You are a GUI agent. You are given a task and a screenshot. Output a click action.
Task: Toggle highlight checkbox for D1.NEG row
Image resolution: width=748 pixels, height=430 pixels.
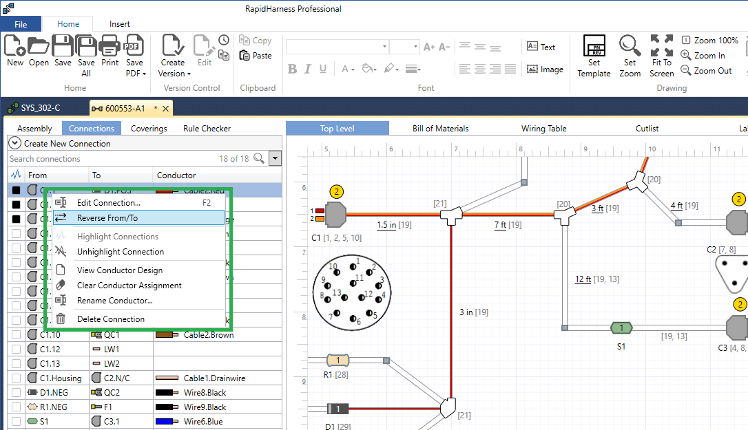point(17,392)
